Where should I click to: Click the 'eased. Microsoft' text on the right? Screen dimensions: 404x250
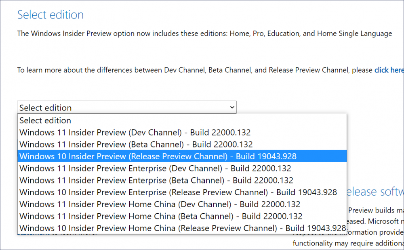[x=375, y=221]
